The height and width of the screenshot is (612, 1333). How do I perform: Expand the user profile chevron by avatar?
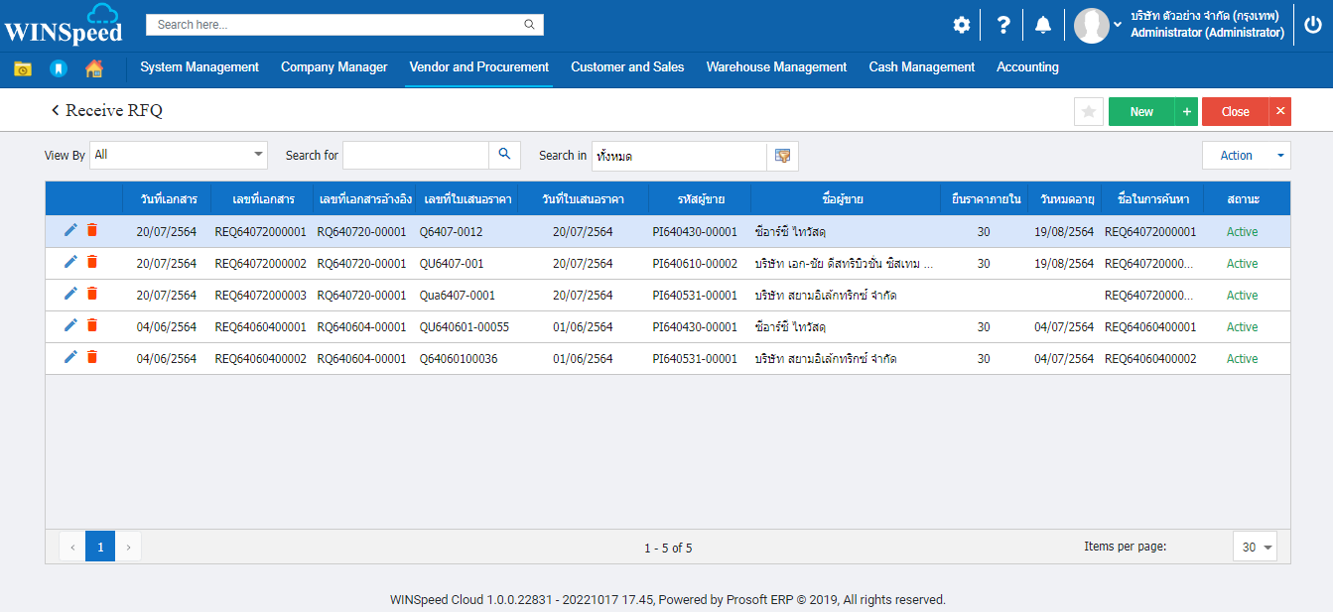pyautogui.click(x=1118, y=25)
